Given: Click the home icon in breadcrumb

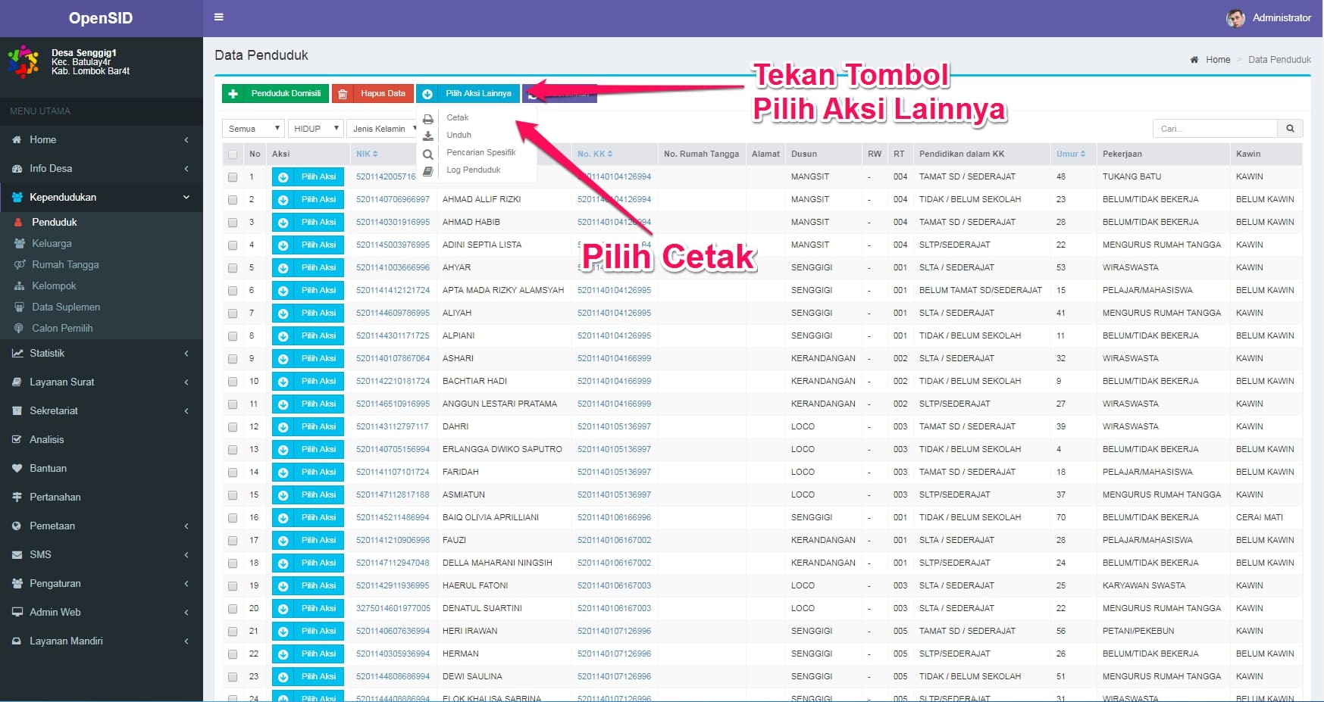Looking at the screenshot, I should pos(1194,59).
